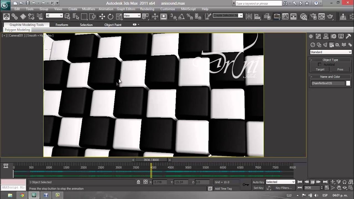Click the 3936 / 8000 time slider handle

pos(151,160)
